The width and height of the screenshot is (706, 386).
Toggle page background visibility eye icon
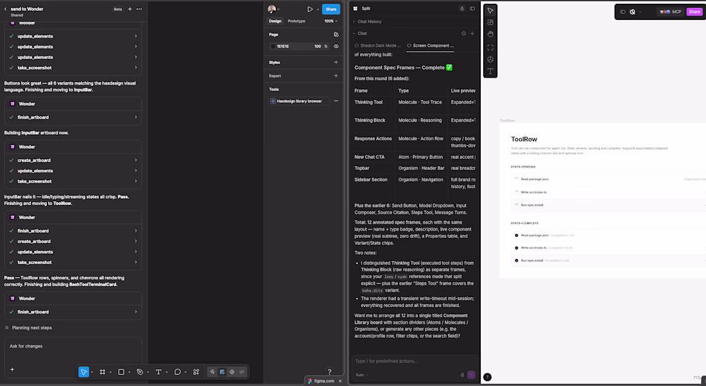tap(336, 46)
